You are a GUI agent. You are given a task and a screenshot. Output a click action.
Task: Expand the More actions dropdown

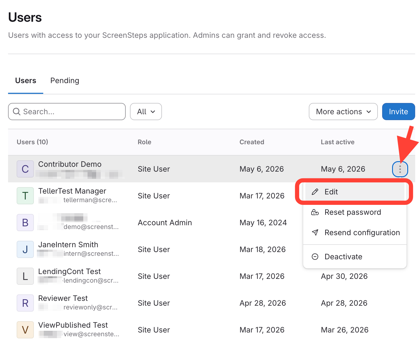[x=343, y=112]
